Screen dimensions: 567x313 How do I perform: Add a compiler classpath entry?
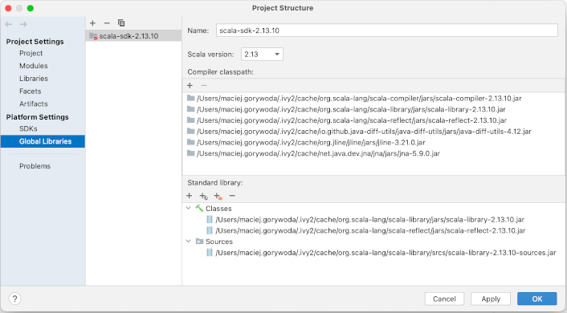pyautogui.click(x=190, y=85)
